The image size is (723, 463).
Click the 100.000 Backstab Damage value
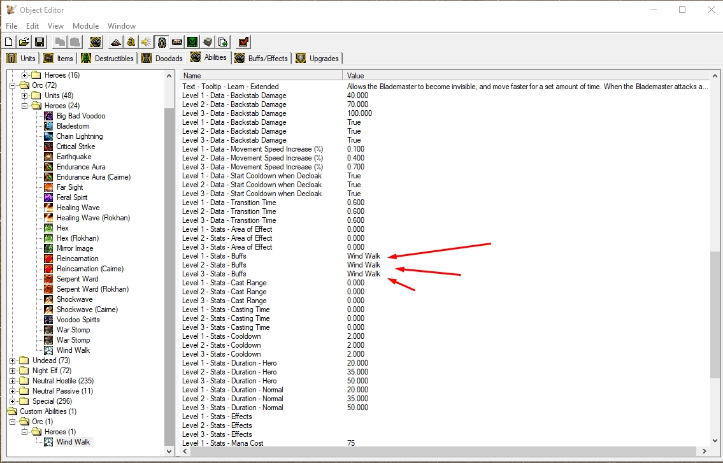359,113
